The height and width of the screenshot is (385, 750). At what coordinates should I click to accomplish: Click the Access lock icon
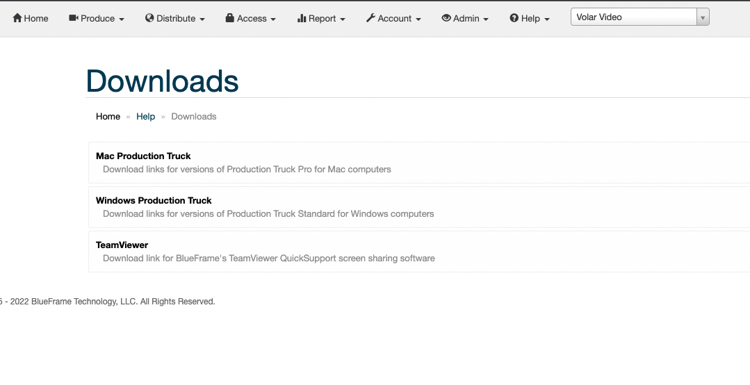pyautogui.click(x=229, y=18)
